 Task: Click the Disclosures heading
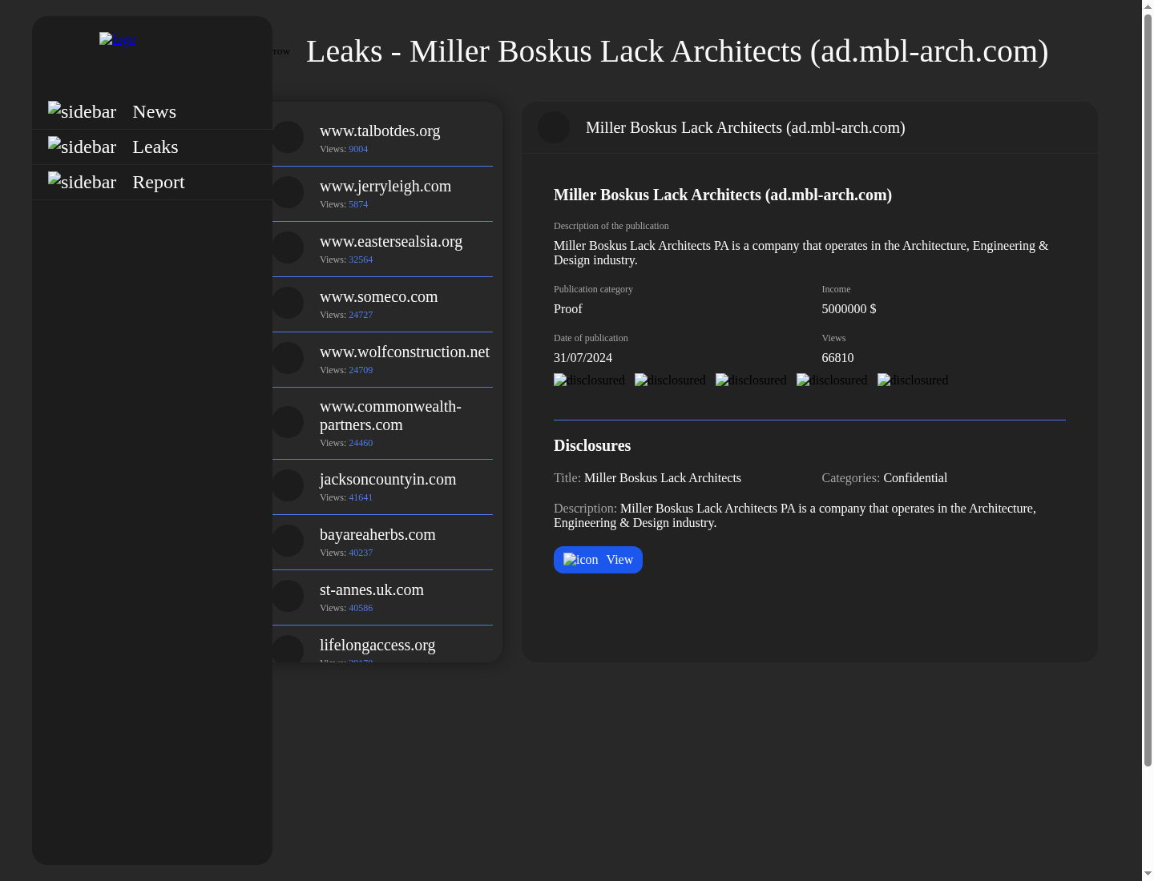(592, 445)
